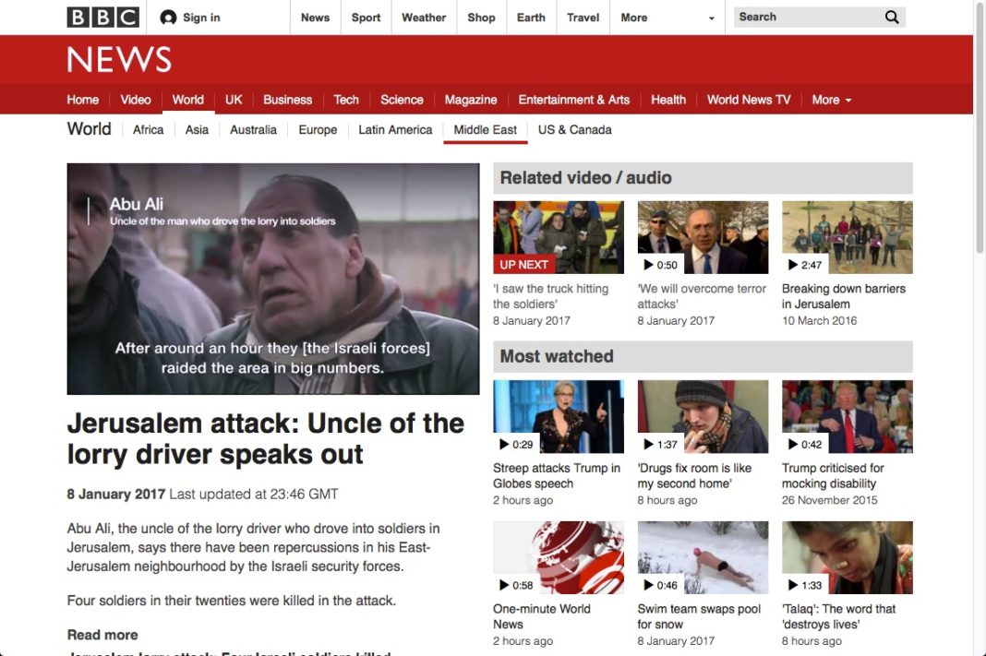Play the 0:58 One-minute World News video
The height and width of the screenshot is (656, 986).
[559, 557]
